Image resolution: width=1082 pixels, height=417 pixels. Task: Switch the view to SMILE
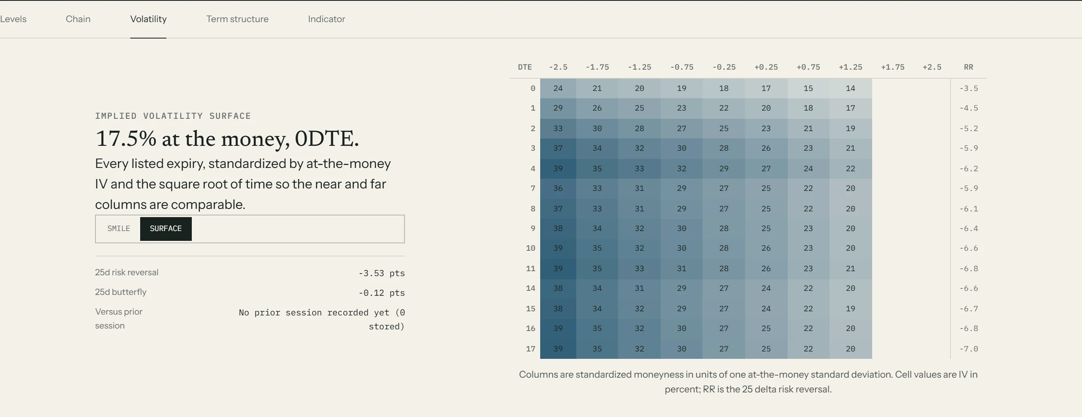pyautogui.click(x=118, y=229)
